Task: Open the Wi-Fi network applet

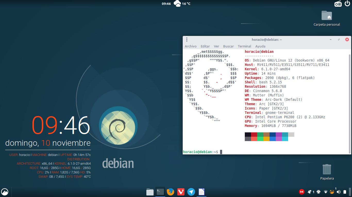Action: 326,192
